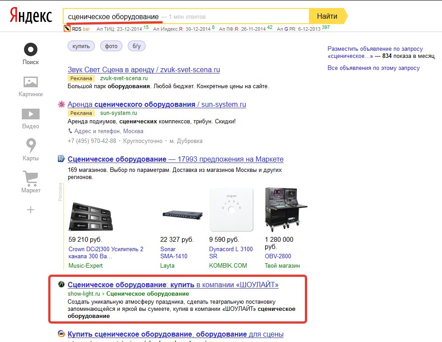The width and height of the screenshot is (442, 342).
Task: Click the 9 590 руб. price
Action: pos(224,240)
